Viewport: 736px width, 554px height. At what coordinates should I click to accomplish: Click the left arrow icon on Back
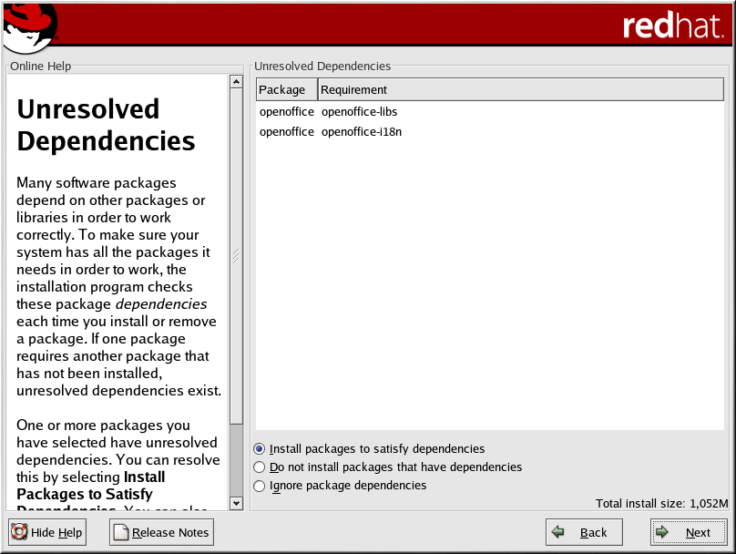pyautogui.click(x=558, y=533)
